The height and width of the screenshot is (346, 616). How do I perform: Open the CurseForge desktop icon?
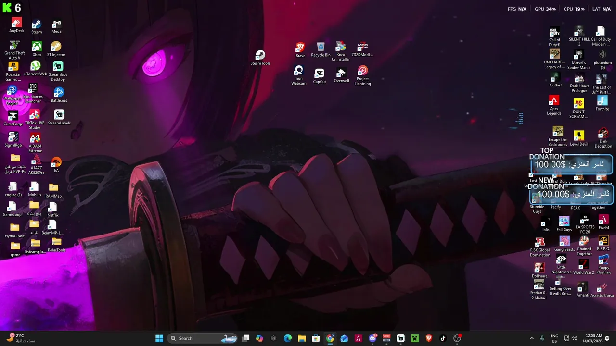point(13,119)
